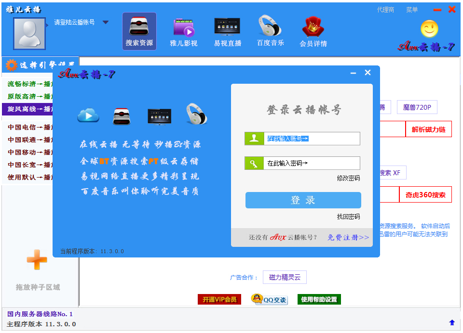Viewport: 463px width, 333px height.
Task: Click the blue up arrow at bottom right
Action: 452,322
